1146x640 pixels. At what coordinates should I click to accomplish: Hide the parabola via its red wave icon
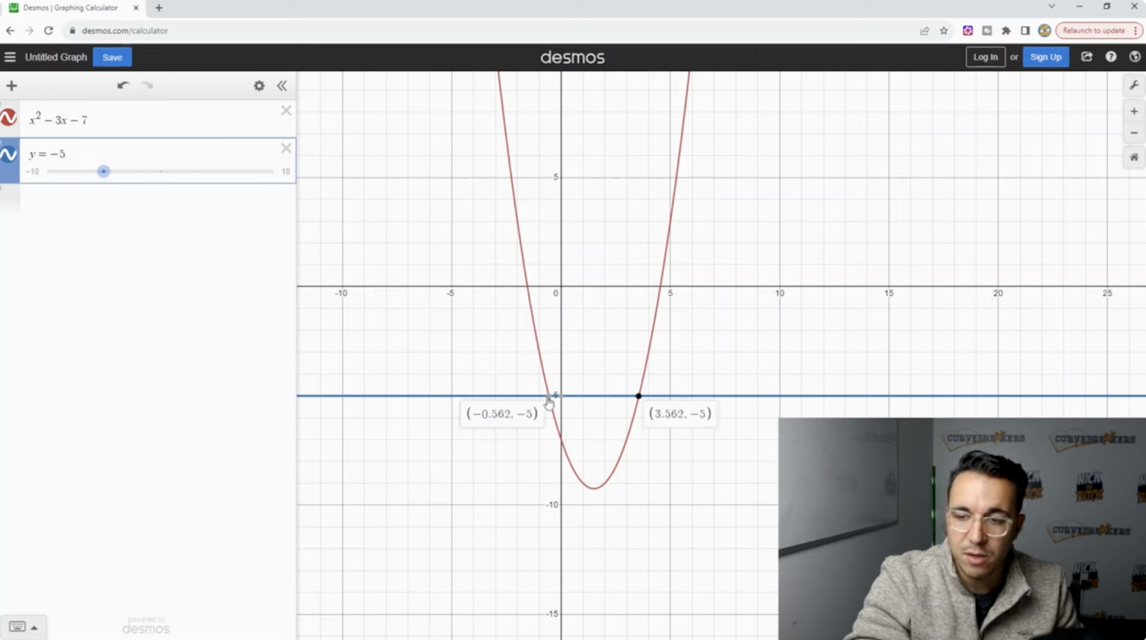point(9,116)
